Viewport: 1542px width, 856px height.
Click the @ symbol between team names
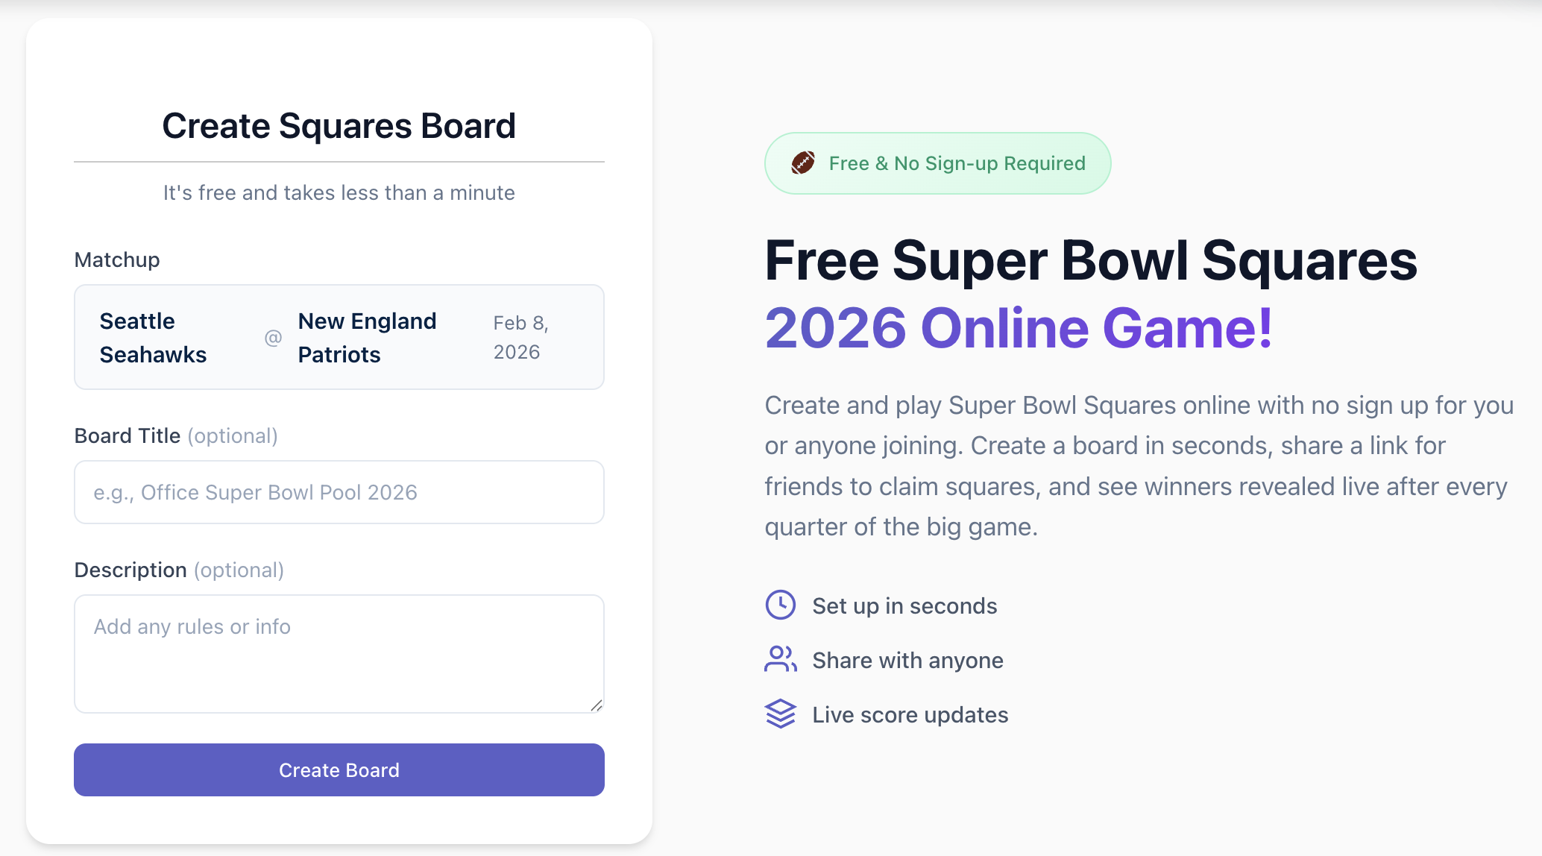pos(273,338)
